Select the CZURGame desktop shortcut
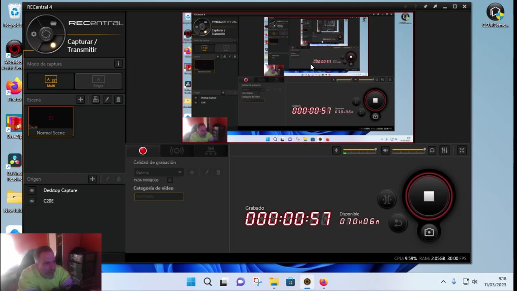 point(495,15)
